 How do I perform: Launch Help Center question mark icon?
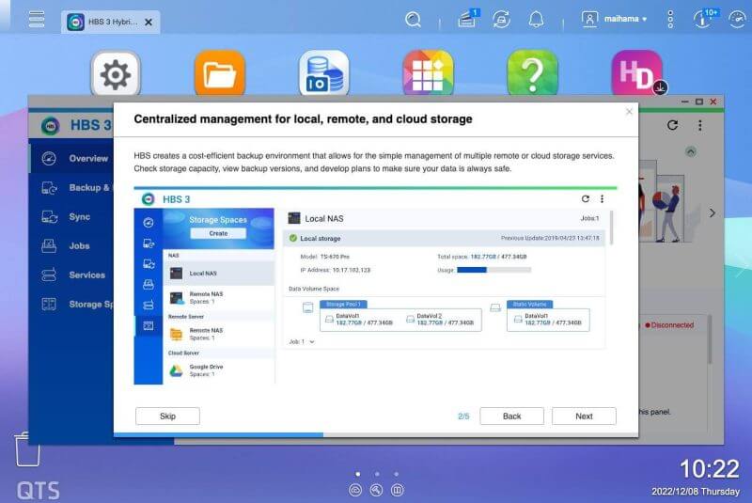[532, 74]
